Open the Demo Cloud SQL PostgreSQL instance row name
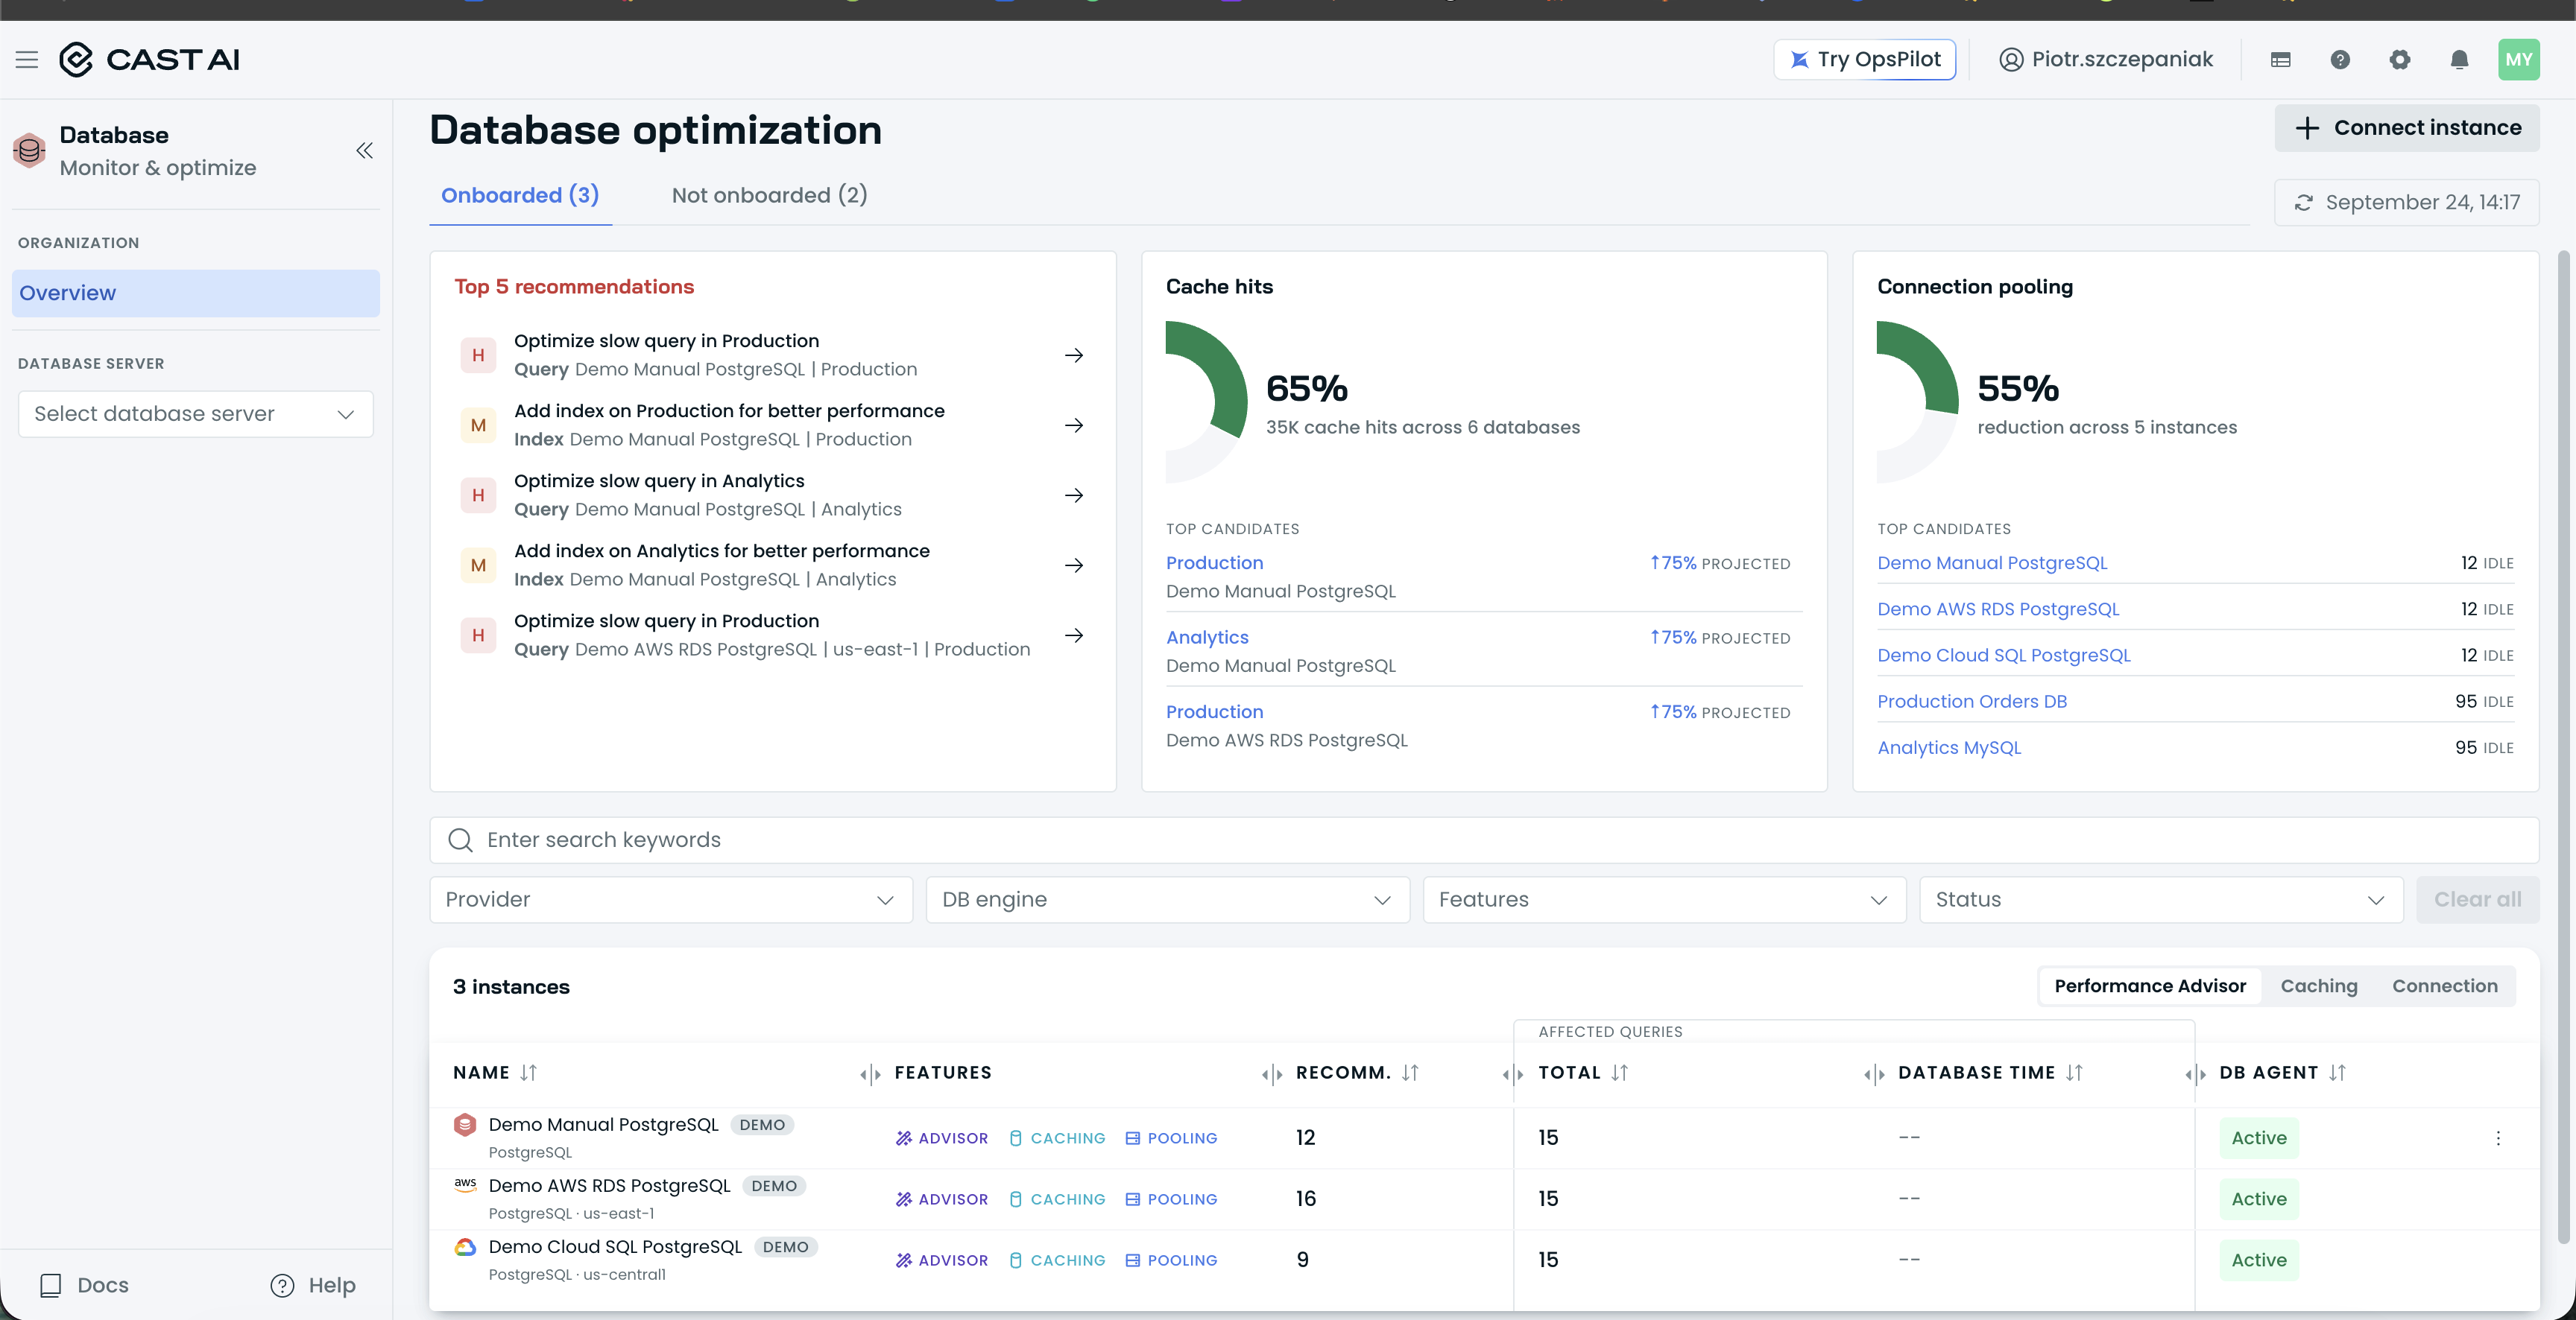The width and height of the screenshot is (2576, 1320). (x=615, y=1247)
